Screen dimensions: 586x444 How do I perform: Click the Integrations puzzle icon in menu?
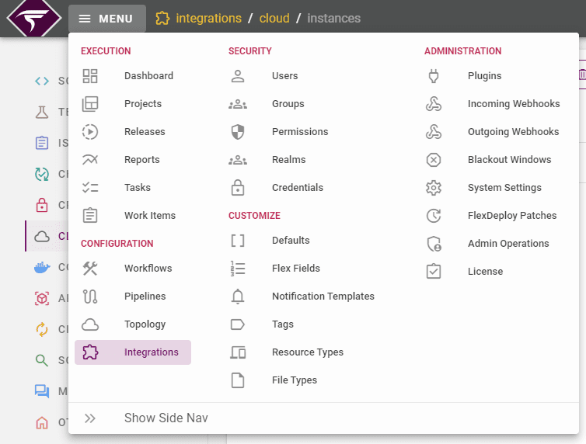90,352
